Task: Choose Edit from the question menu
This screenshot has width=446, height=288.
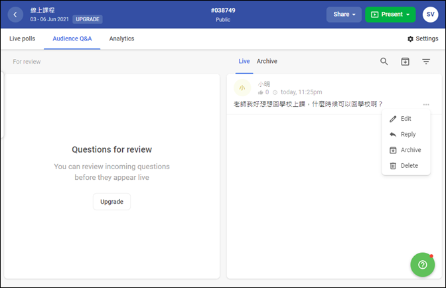Action: pyautogui.click(x=406, y=119)
